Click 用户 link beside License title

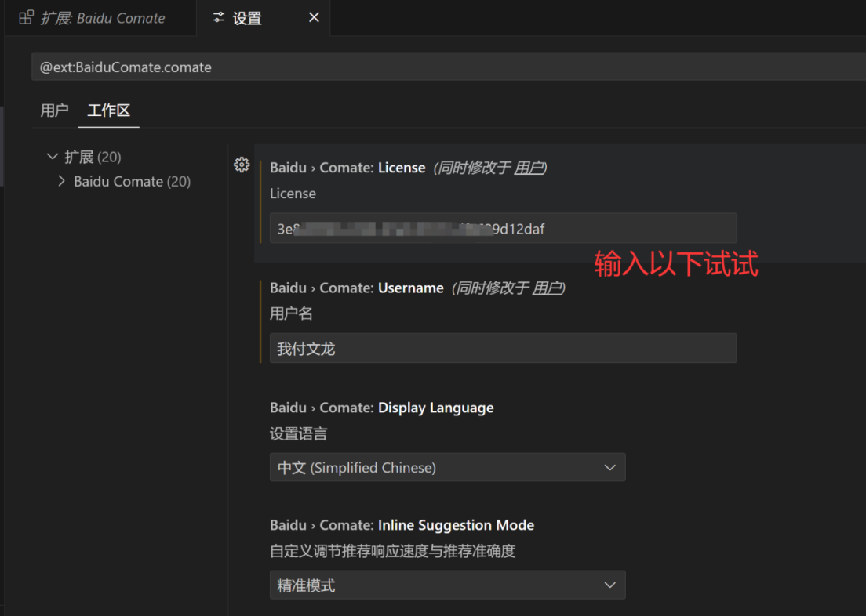coord(529,168)
